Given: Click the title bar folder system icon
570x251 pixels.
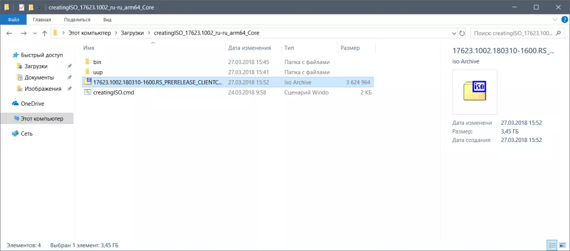Looking at the screenshot, I should [x=7, y=7].
